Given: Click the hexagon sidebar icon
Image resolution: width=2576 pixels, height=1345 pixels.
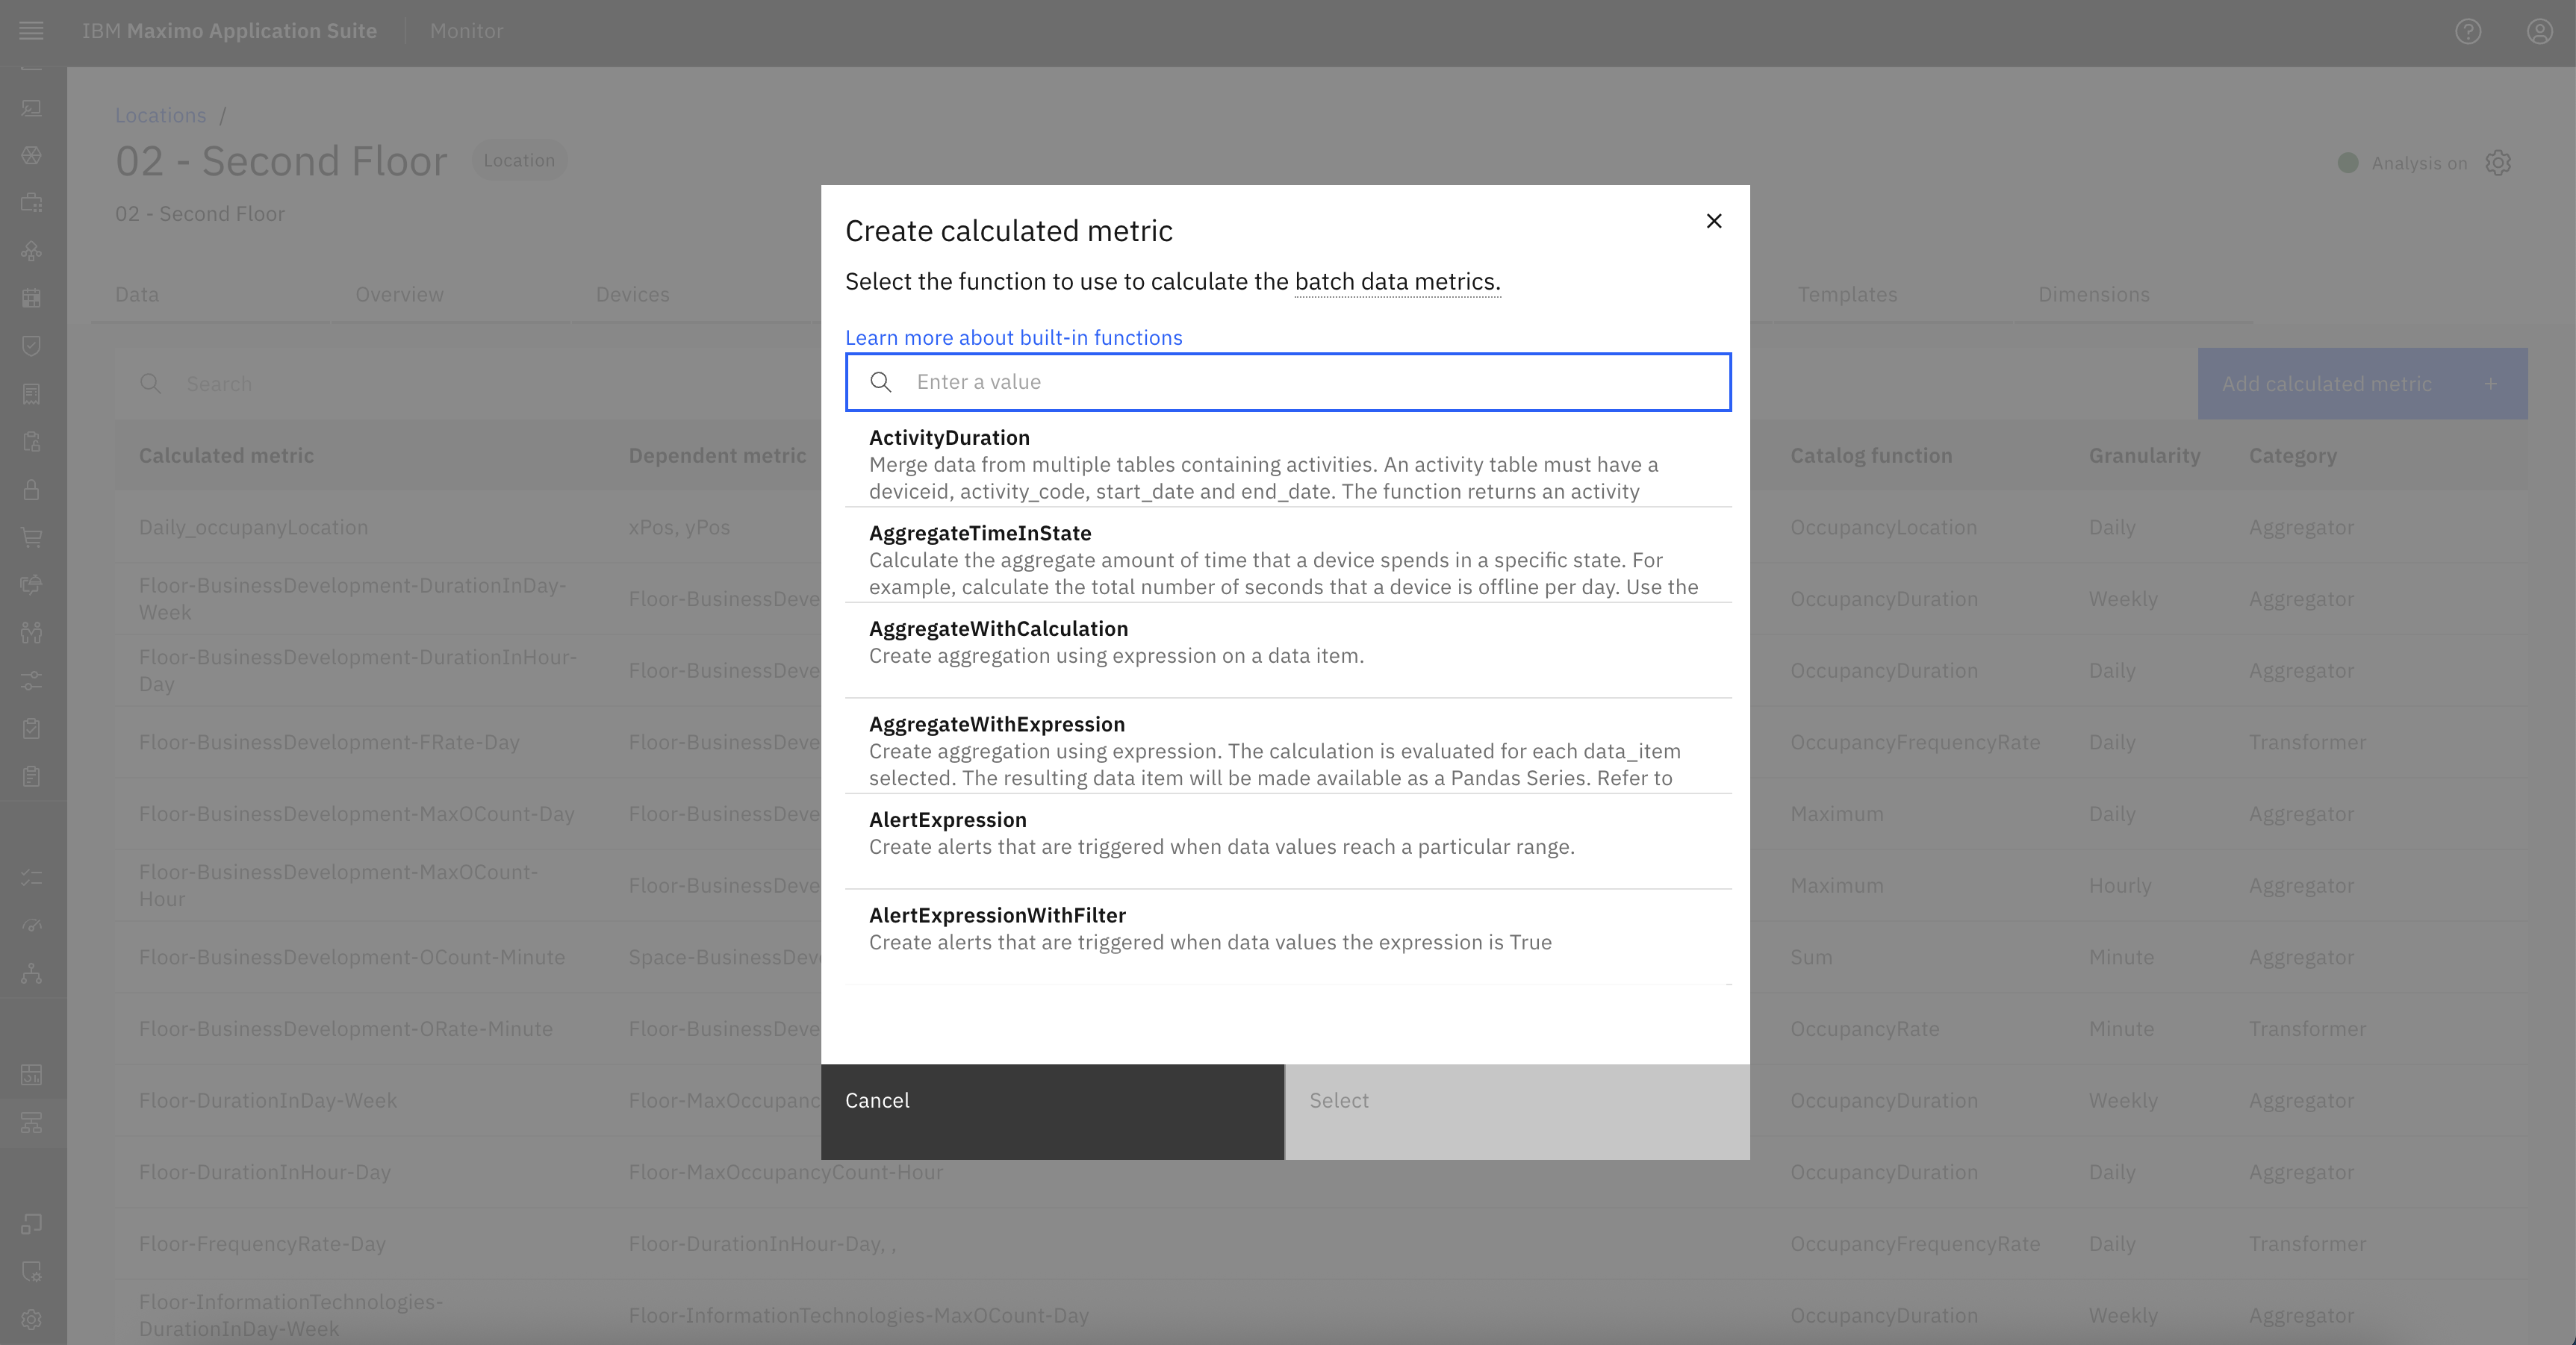Looking at the screenshot, I should point(31,155).
